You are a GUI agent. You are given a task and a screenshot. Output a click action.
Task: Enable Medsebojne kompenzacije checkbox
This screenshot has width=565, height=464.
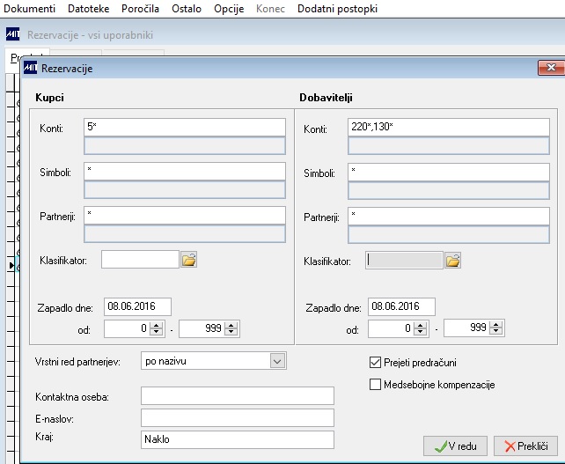point(375,385)
